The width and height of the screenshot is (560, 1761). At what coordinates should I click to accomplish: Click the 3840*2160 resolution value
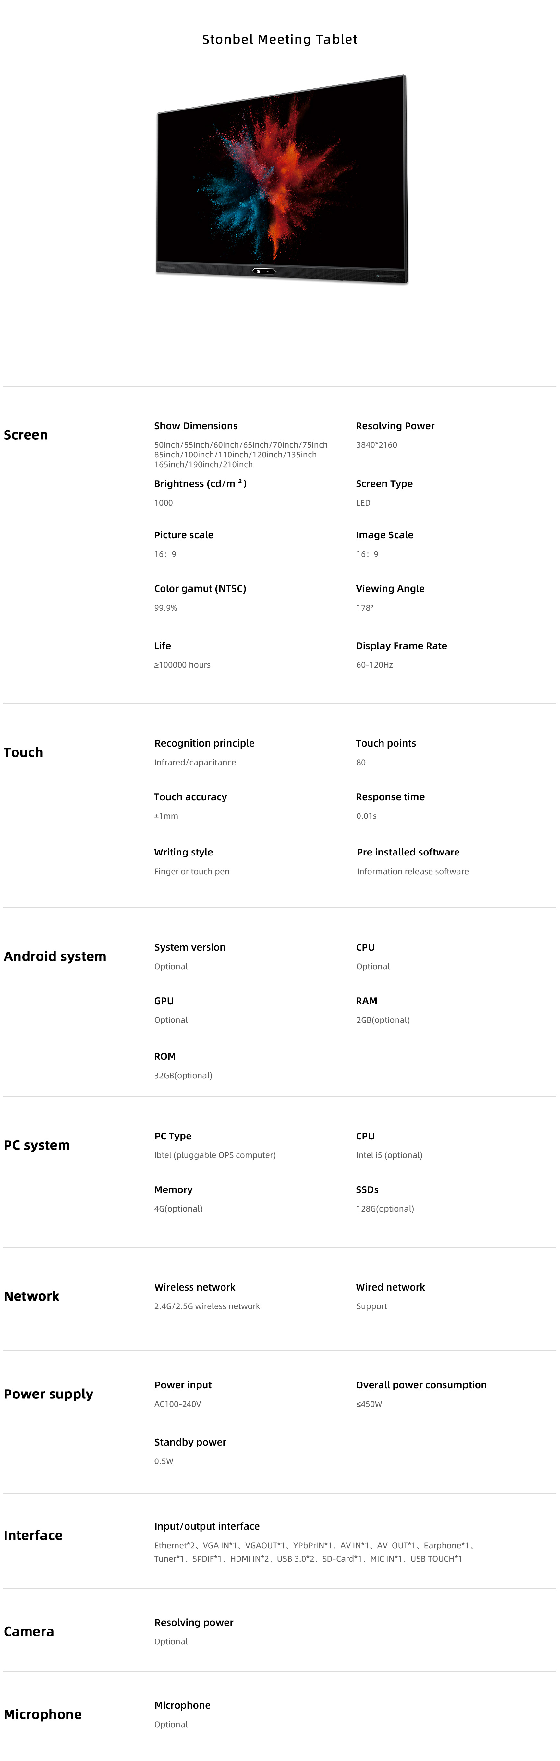pos(376,445)
